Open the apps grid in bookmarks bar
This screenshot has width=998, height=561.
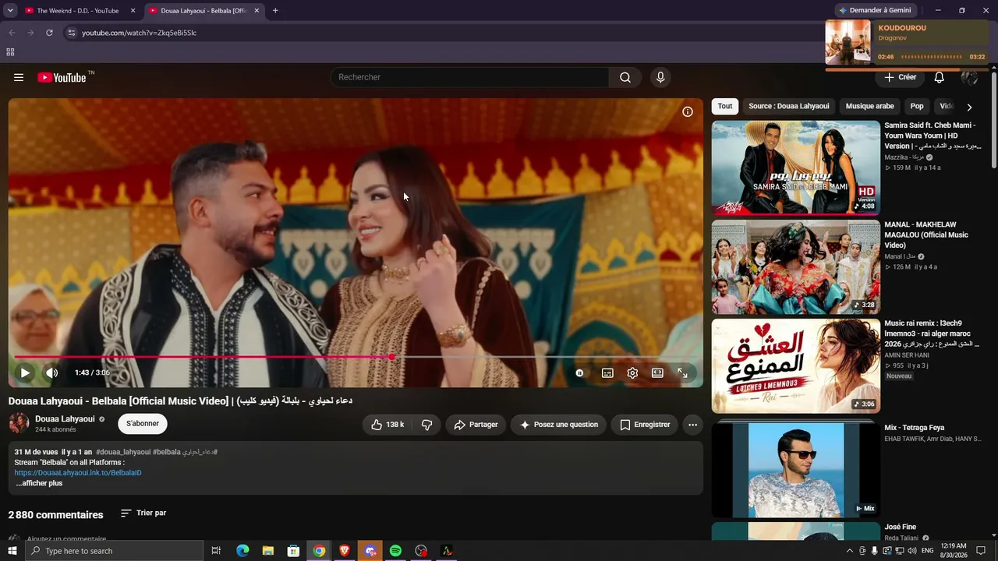[10, 52]
